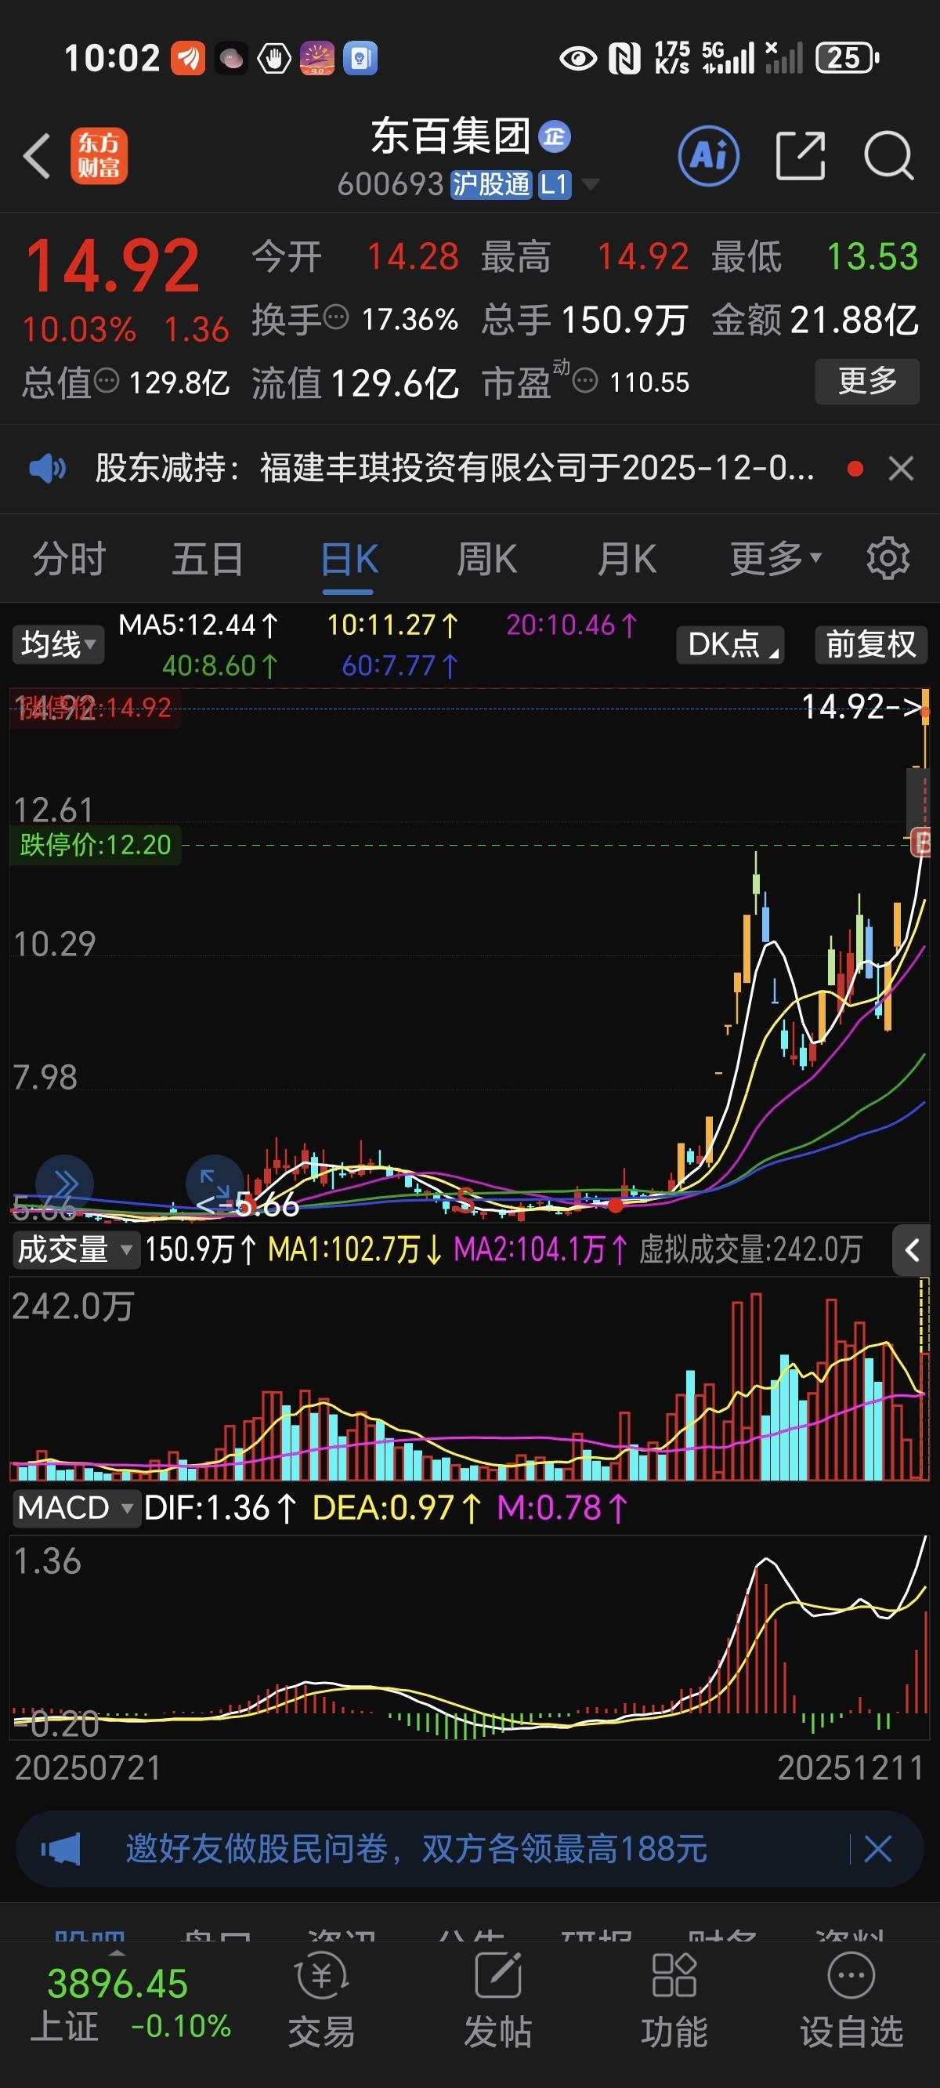Close the survey promo banner
Screen dimensions: 940x2088
(877, 1850)
